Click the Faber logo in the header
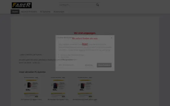Screen dimensions: 170x106 pyautogui.click(x=22, y=5)
